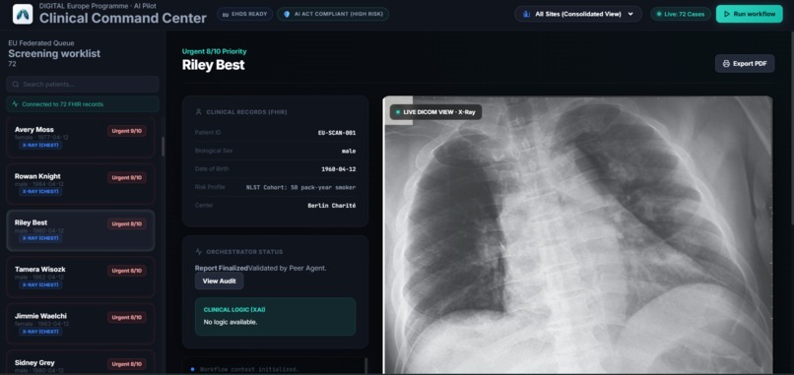Image resolution: width=794 pixels, height=375 pixels.
Task: Click Connected to 72 FHIR records banner
Action: coord(83,104)
